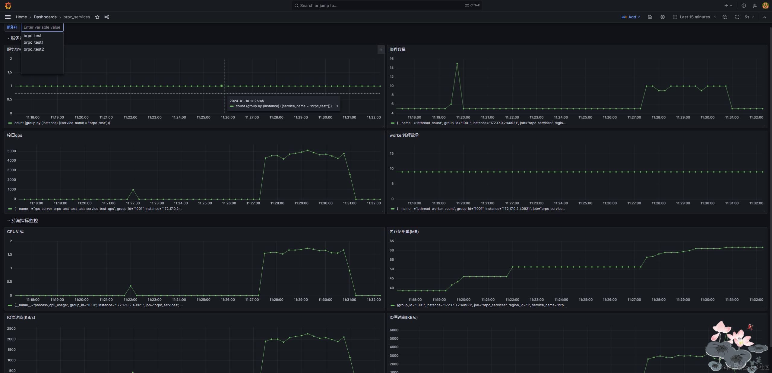Click the zoom out time range icon
The image size is (772, 373).
pos(725,17)
